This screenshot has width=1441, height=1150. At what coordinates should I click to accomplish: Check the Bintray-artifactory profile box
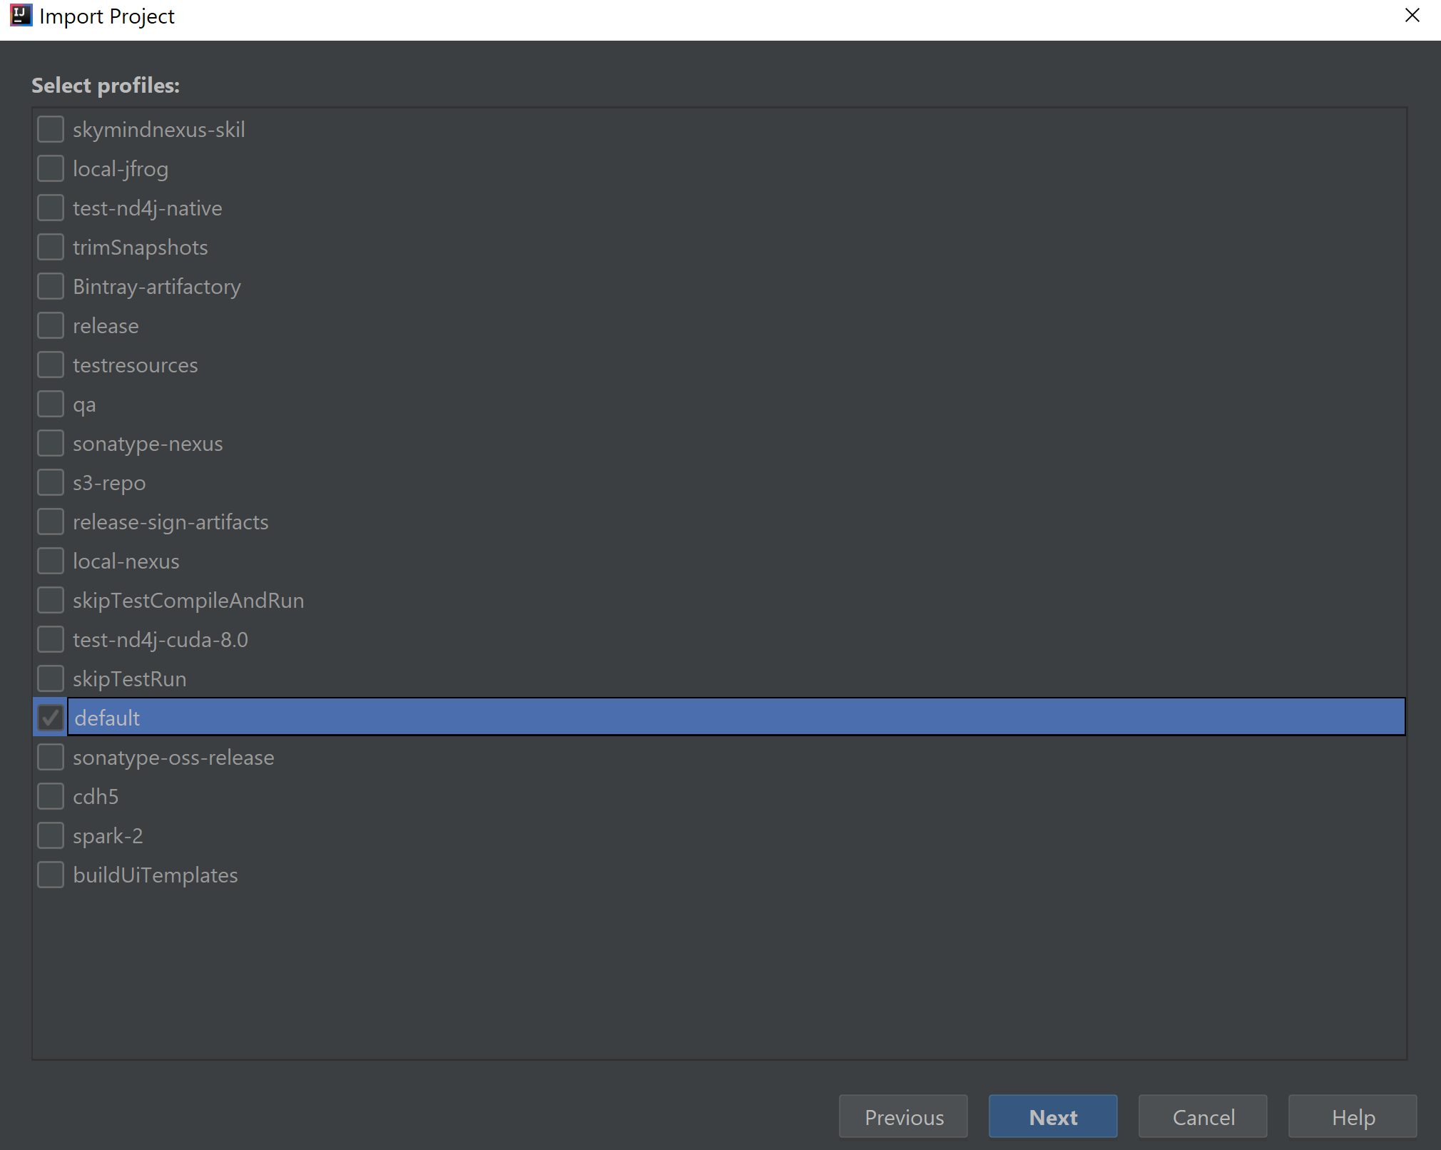tap(51, 287)
